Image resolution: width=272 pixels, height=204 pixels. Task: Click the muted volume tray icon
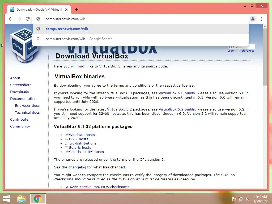pyautogui.click(x=247, y=199)
